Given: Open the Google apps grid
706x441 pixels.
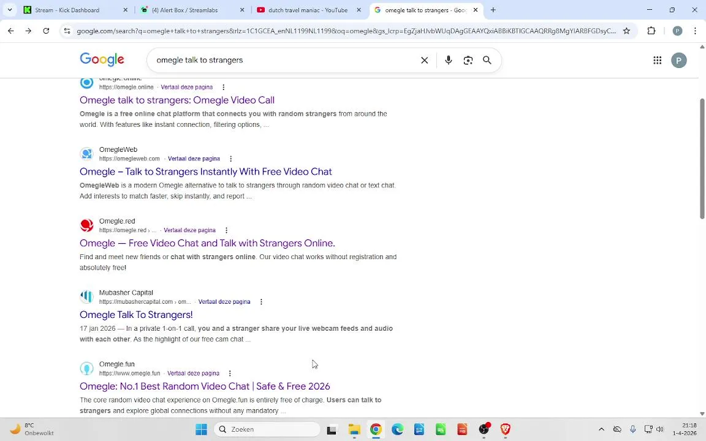Looking at the screenshot, I should coord(658,60).
